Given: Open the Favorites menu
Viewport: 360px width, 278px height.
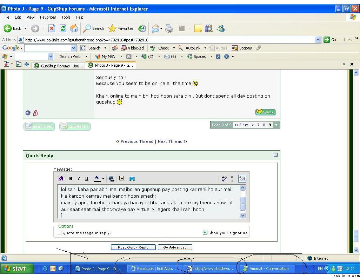Looking at the screenshot, I should [x=48, y=17].
